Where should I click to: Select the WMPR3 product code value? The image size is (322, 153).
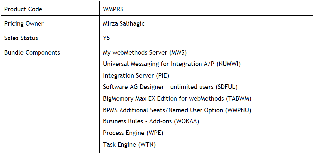tap(113, 9)
